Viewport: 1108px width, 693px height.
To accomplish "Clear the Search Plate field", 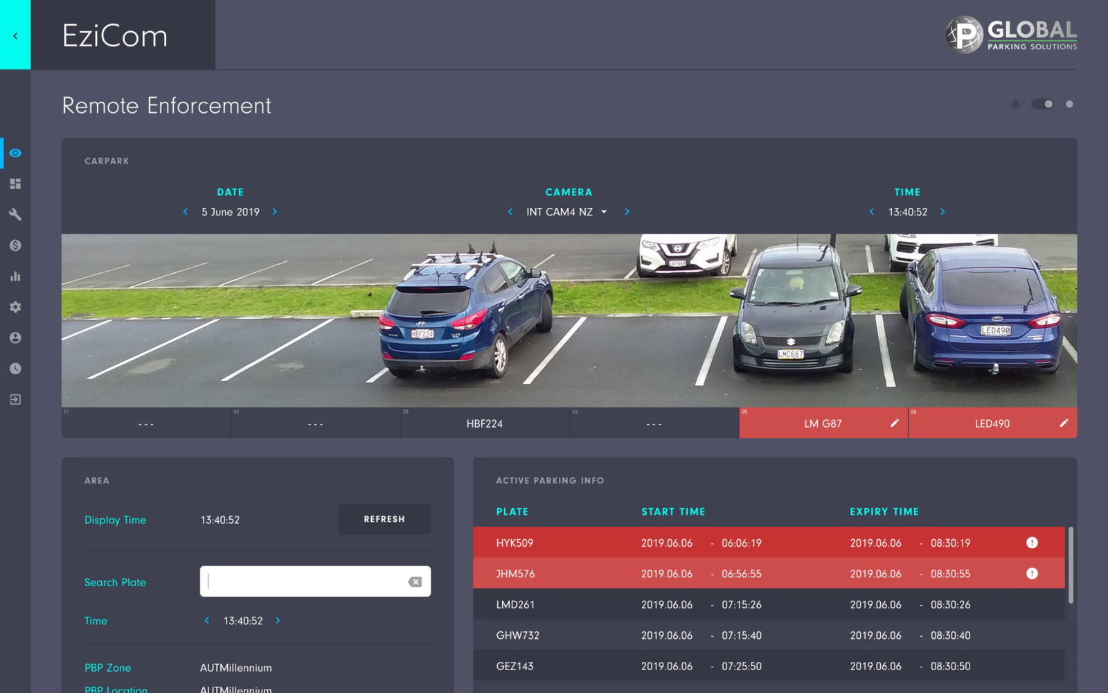I will click(415, 581).
